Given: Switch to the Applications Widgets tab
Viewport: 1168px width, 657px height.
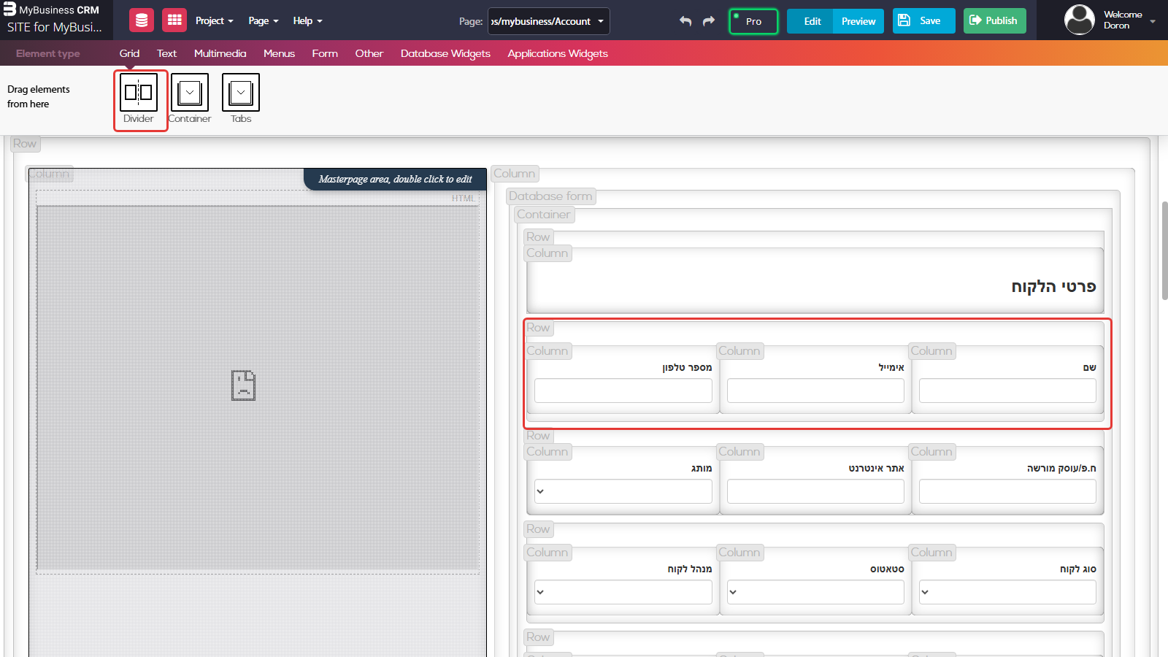Looking at the screenshot, I should (x=558, y=53).
